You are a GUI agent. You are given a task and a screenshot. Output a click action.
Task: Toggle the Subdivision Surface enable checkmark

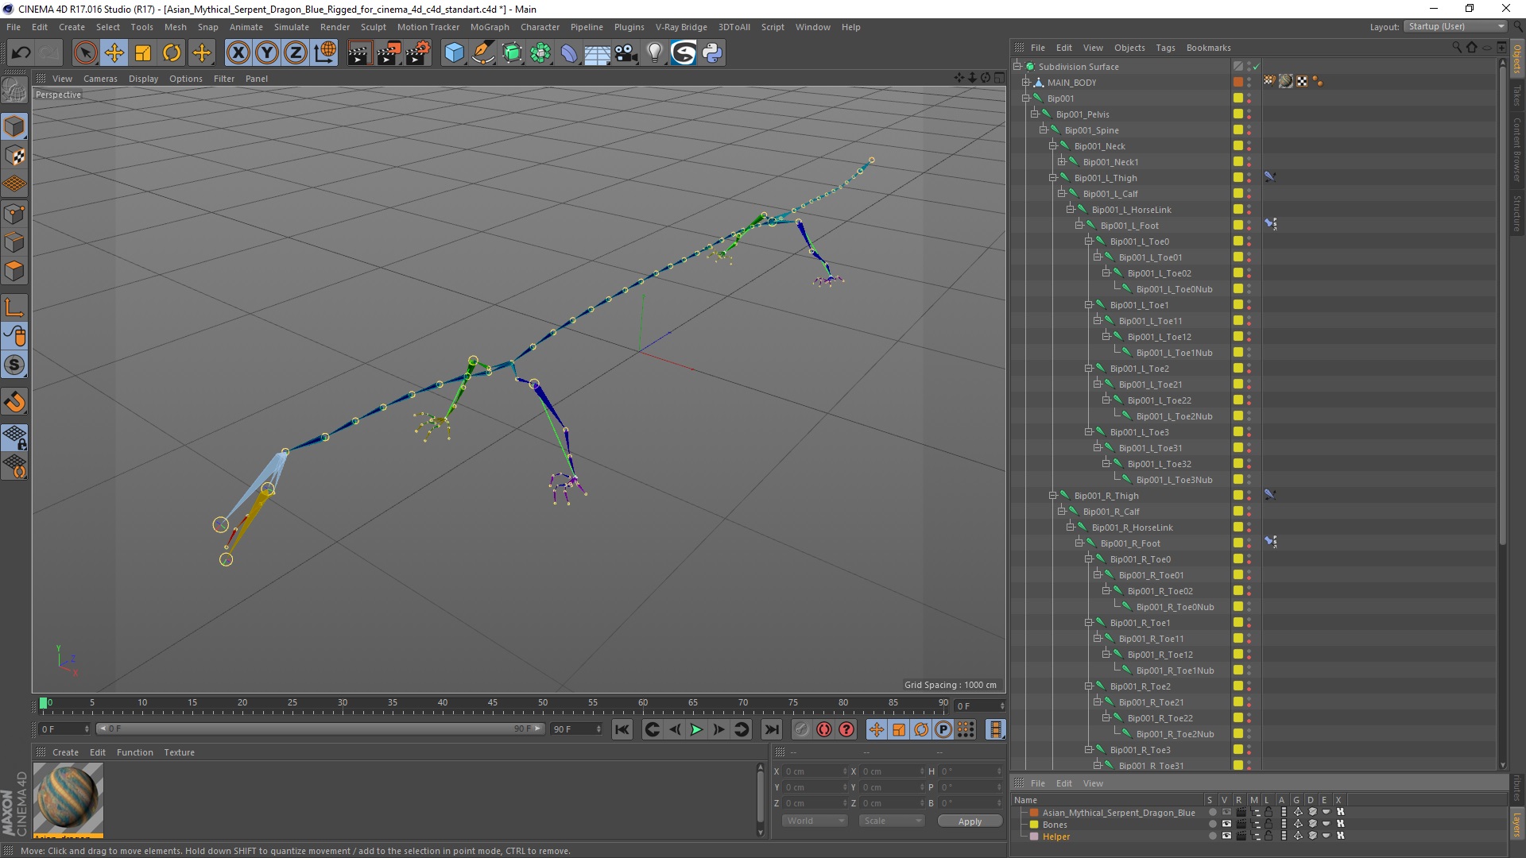[x=1257, y=67]
